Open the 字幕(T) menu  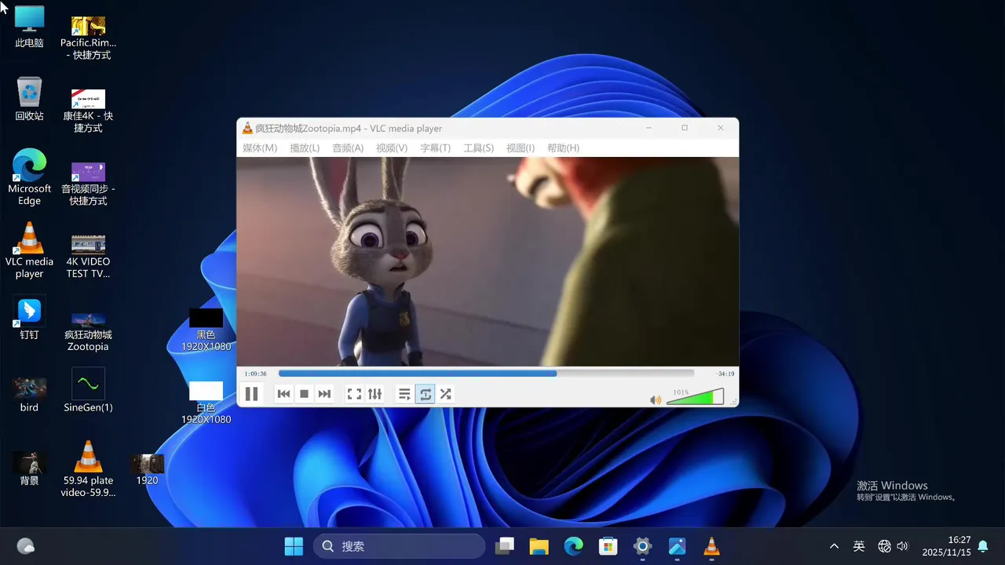435,148
